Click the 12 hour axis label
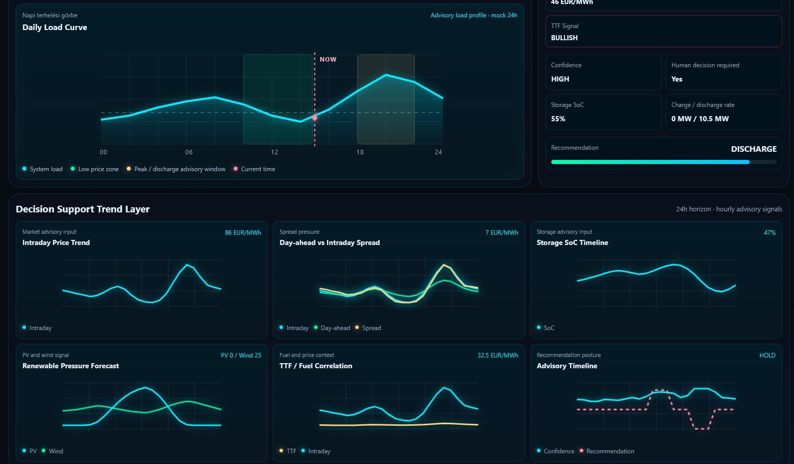 (274, 152)
